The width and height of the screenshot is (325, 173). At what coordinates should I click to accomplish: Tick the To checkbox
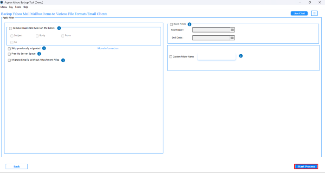(x=12, y=43)
